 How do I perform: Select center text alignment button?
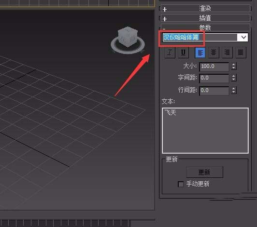click(214, 53)
